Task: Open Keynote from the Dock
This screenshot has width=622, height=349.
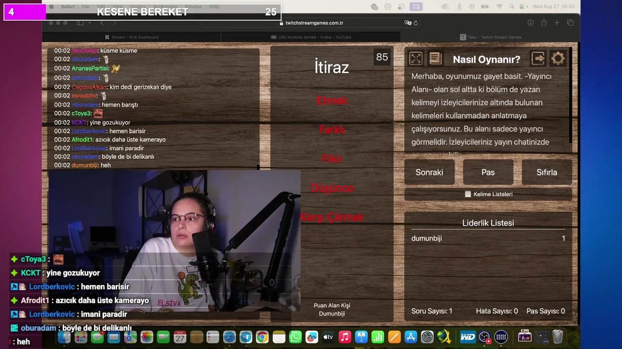Action: coord(361,337)
